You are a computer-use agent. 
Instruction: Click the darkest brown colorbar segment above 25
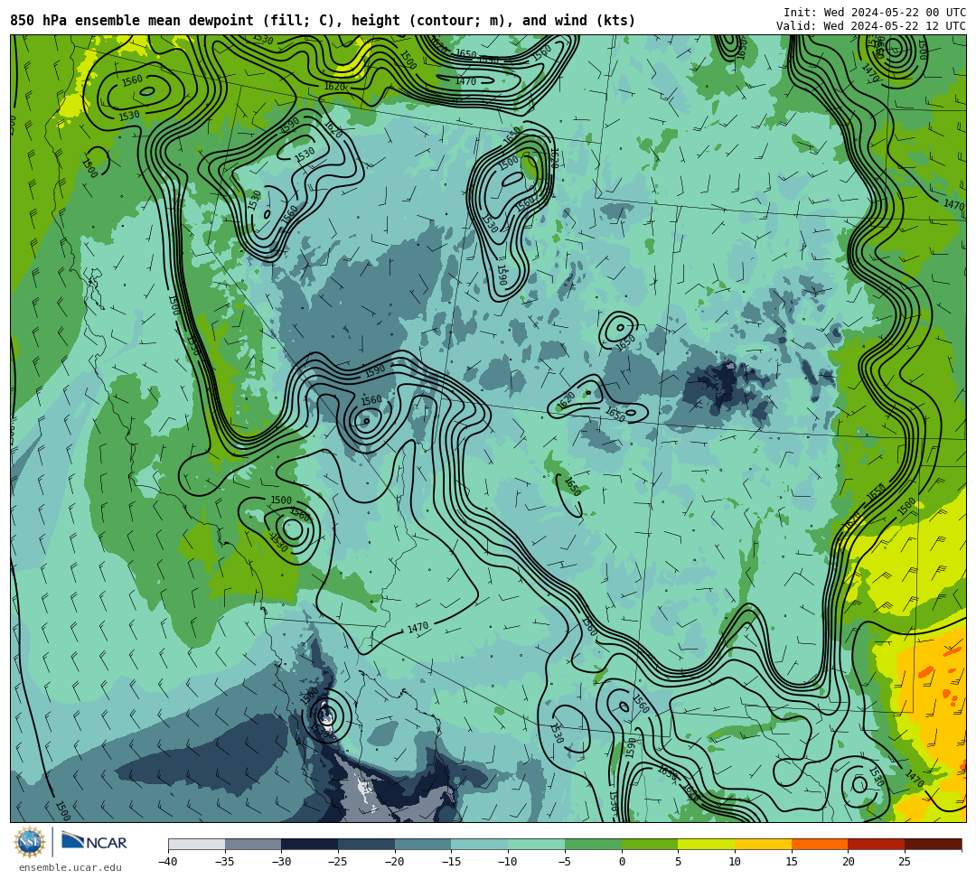click(933, 844)
